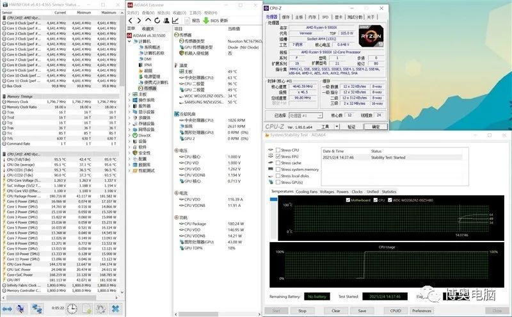
Task: Go back in AIDA64 toolbar
Action: pyautogui.click(x=131, y=20)
